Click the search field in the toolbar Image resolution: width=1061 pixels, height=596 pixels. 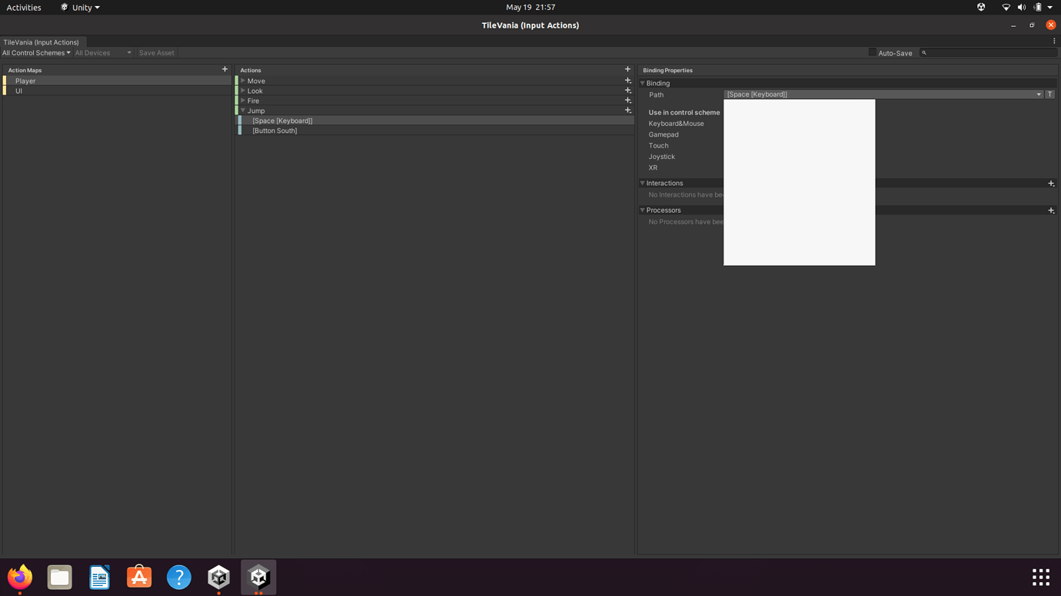988,52
